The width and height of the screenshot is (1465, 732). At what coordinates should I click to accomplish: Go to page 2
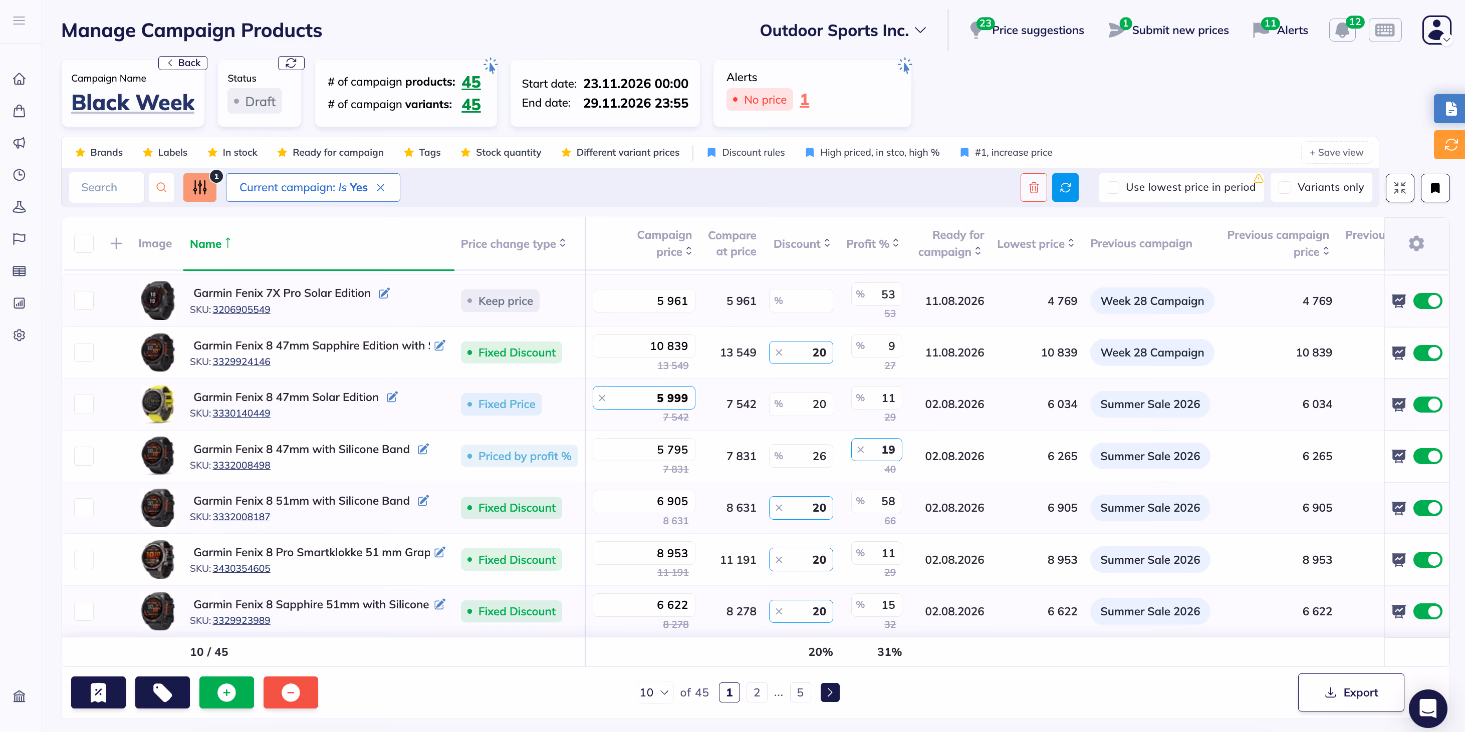[x=757, y=692]
